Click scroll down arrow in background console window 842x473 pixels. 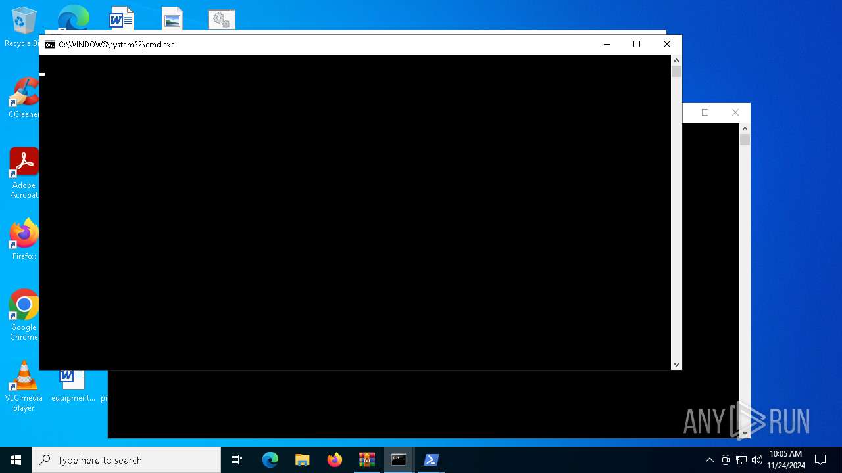pyautogui.click(x=745, y=432)
